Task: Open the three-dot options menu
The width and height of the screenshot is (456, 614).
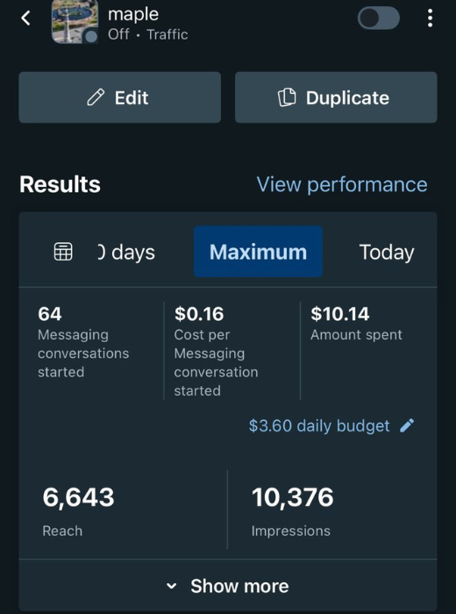Action: pos(430,18)
